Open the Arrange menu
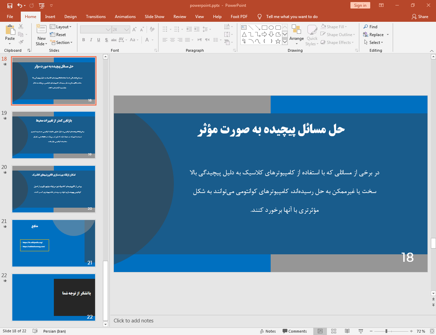Image resolution: width=436 pixels, height=335 pixels. click(297, 35)
